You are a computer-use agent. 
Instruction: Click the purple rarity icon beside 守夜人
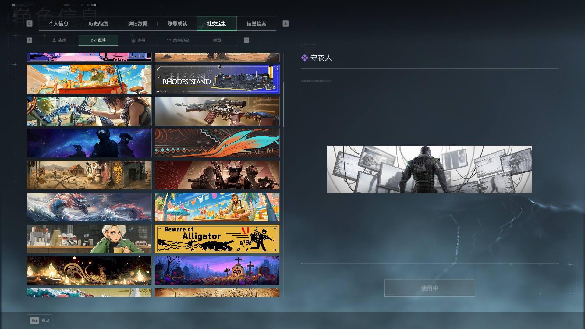tap(304, 58)
